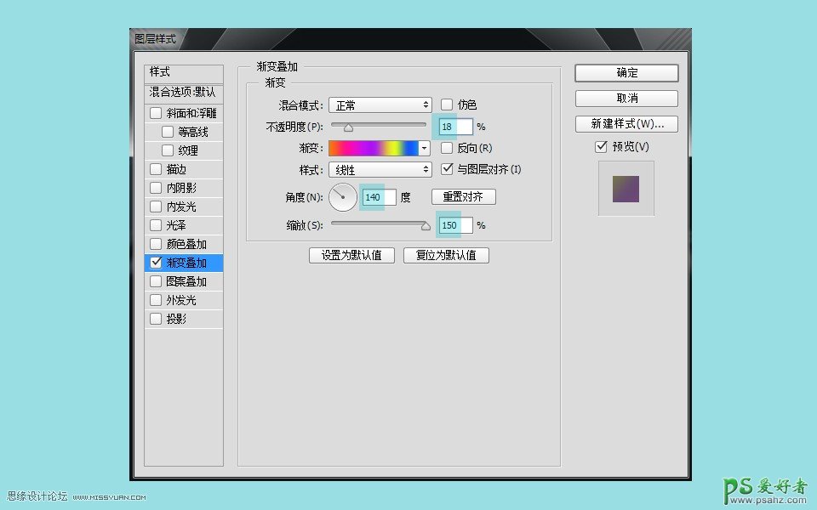Click the 新建样式 new style button
817x510 pixels.
626,124
